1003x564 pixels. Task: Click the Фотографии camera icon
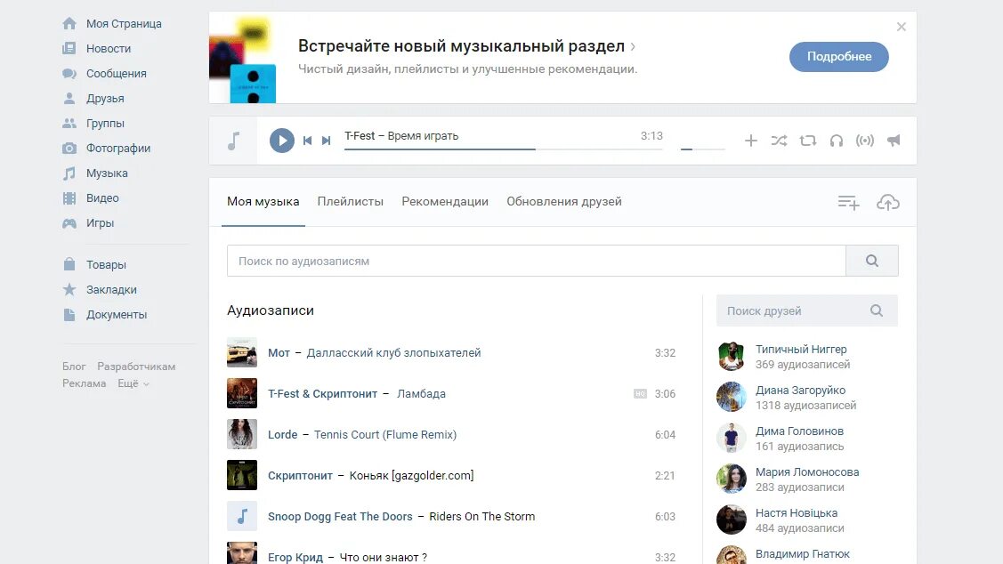pos(69,149)
